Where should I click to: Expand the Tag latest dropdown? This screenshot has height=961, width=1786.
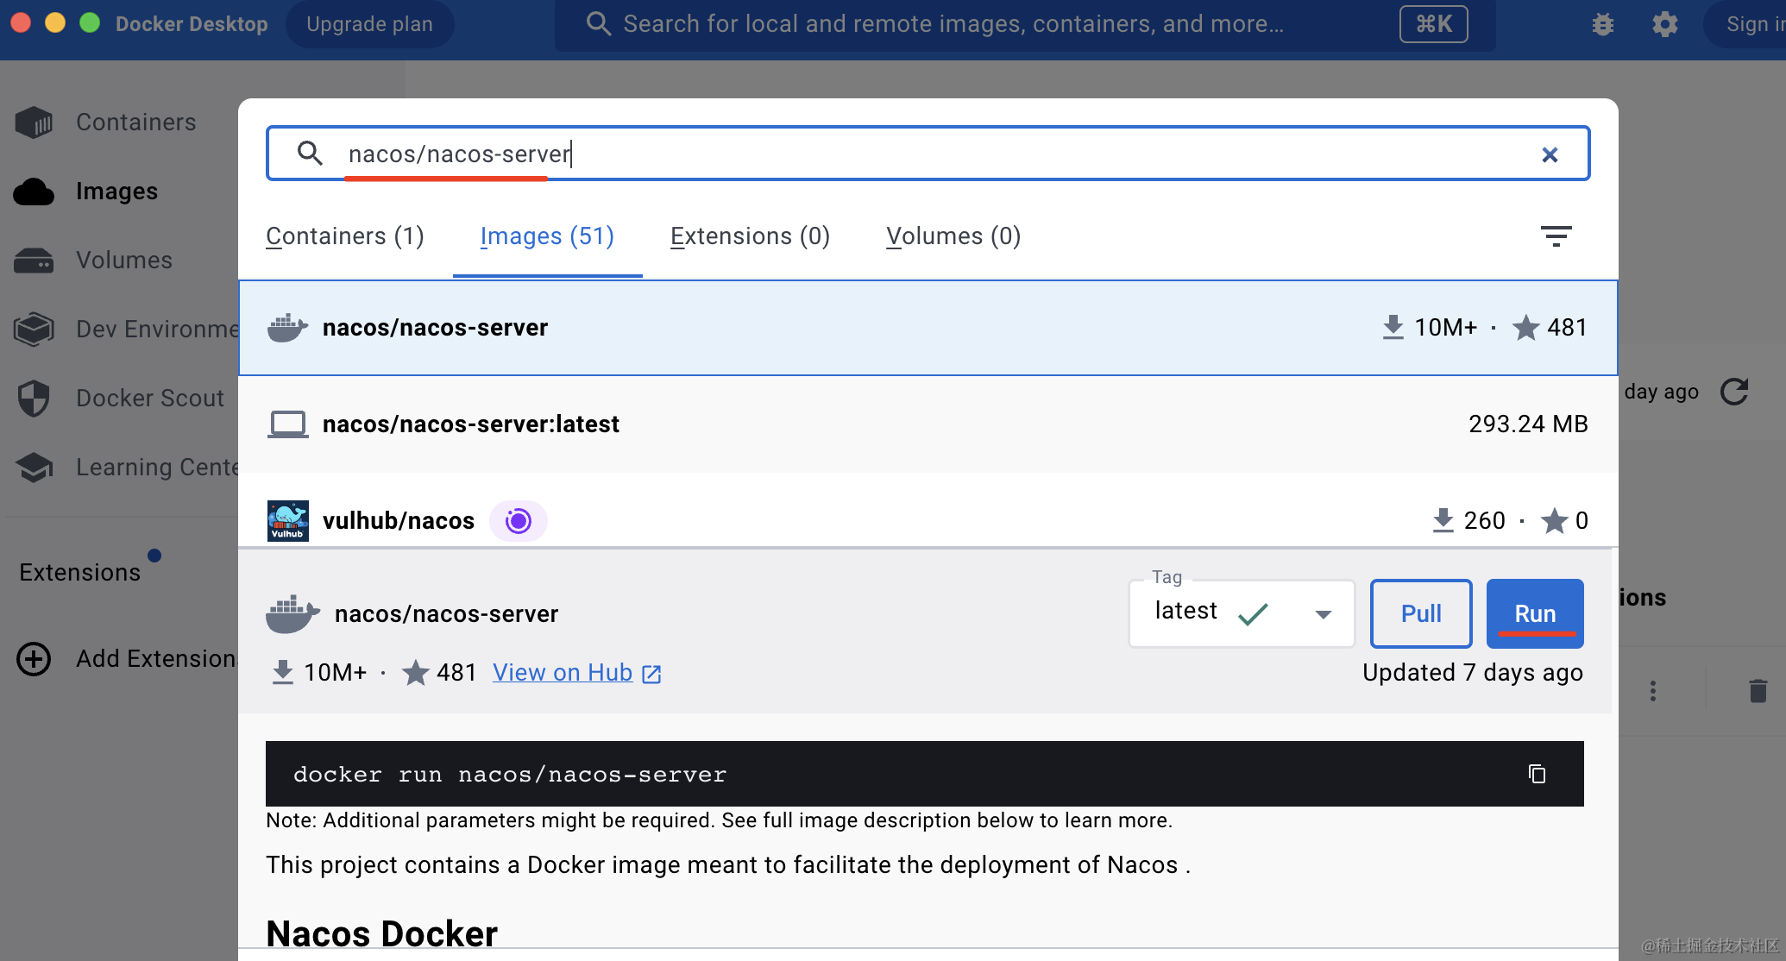1323,614
